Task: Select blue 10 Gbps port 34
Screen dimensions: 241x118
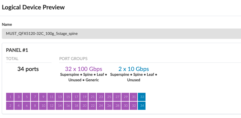Action: click(x=142, y=106)
